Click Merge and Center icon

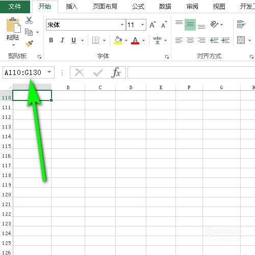[x=241, y=40]
